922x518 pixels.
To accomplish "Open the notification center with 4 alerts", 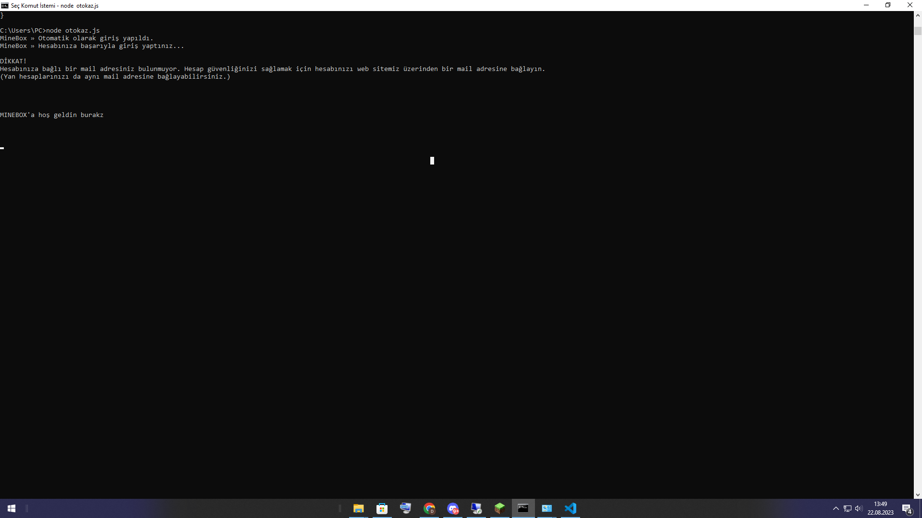I will pyautogui.click(x=907, y=508).
